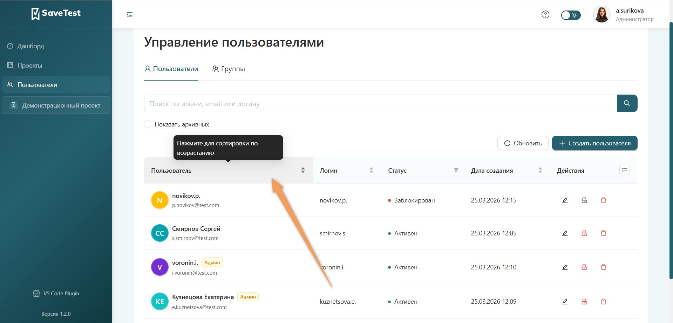
Task: Click the VS Code Plugin sidebar item
Action: 56,293
